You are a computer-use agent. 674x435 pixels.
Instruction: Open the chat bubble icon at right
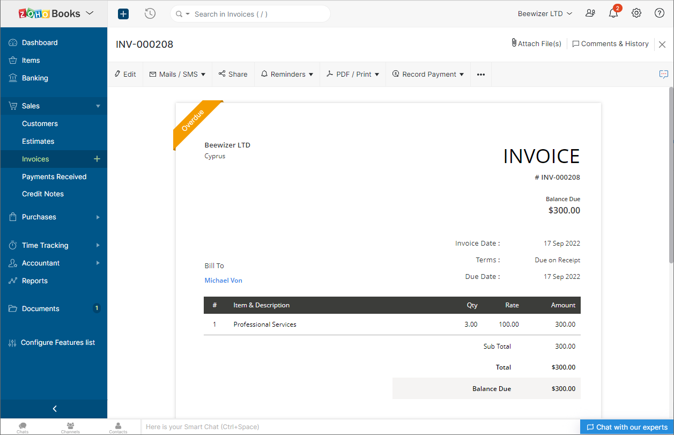[x=664, y=75]
